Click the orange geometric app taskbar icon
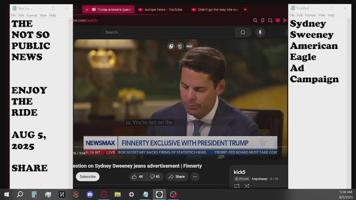Screen dimensions: 356x200 (76, 194)
